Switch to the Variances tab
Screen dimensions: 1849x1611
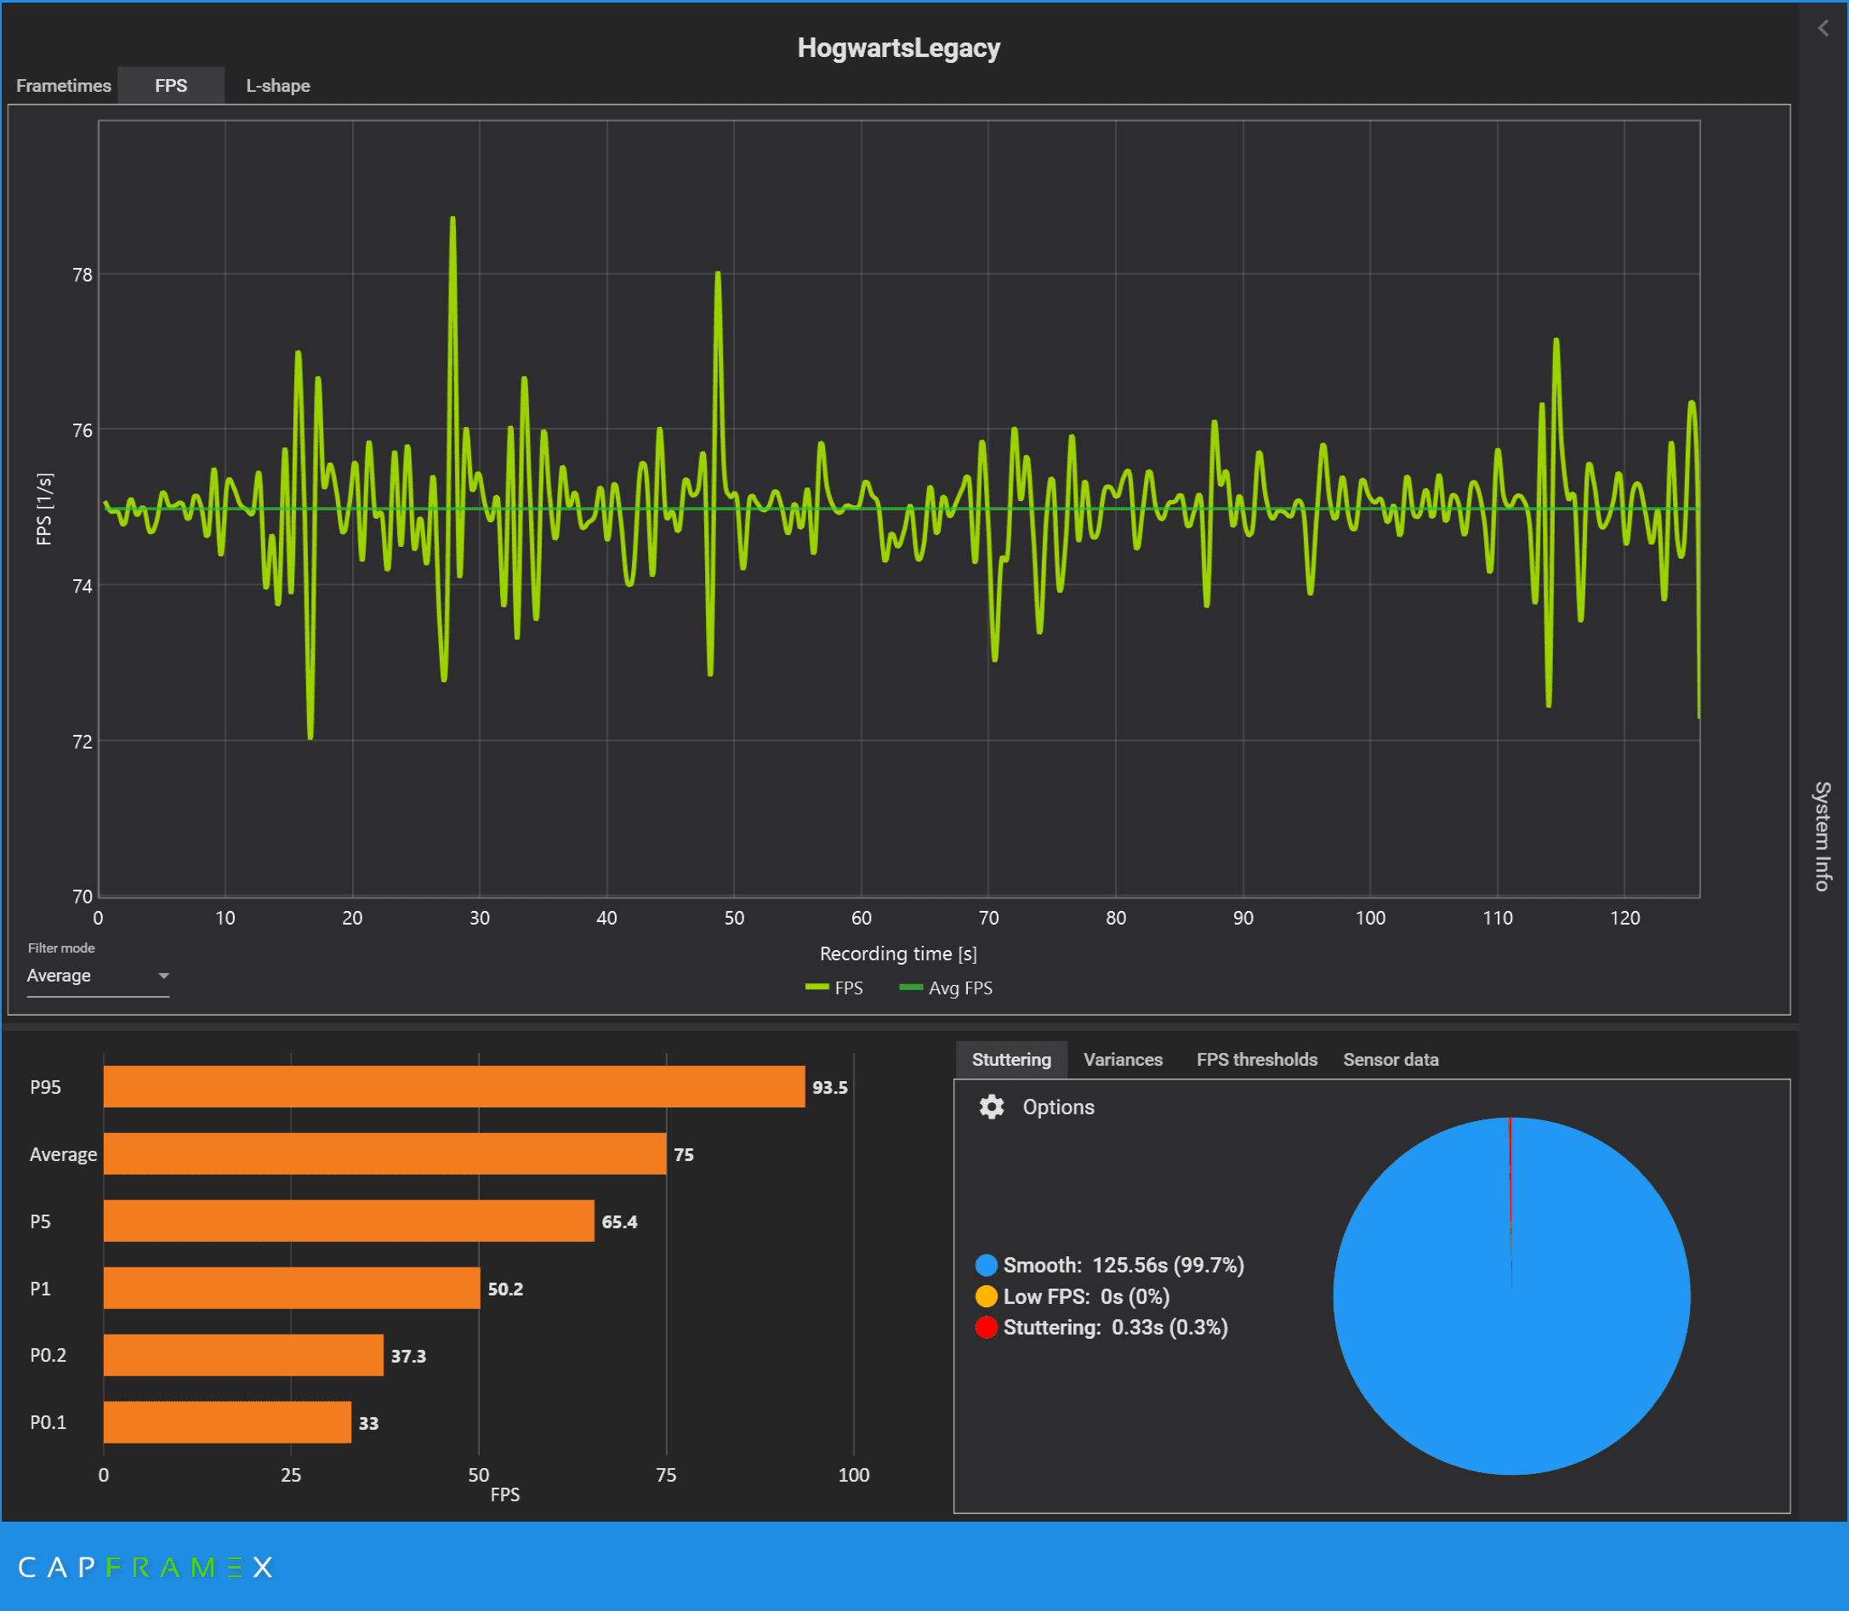(1123, 1060)
